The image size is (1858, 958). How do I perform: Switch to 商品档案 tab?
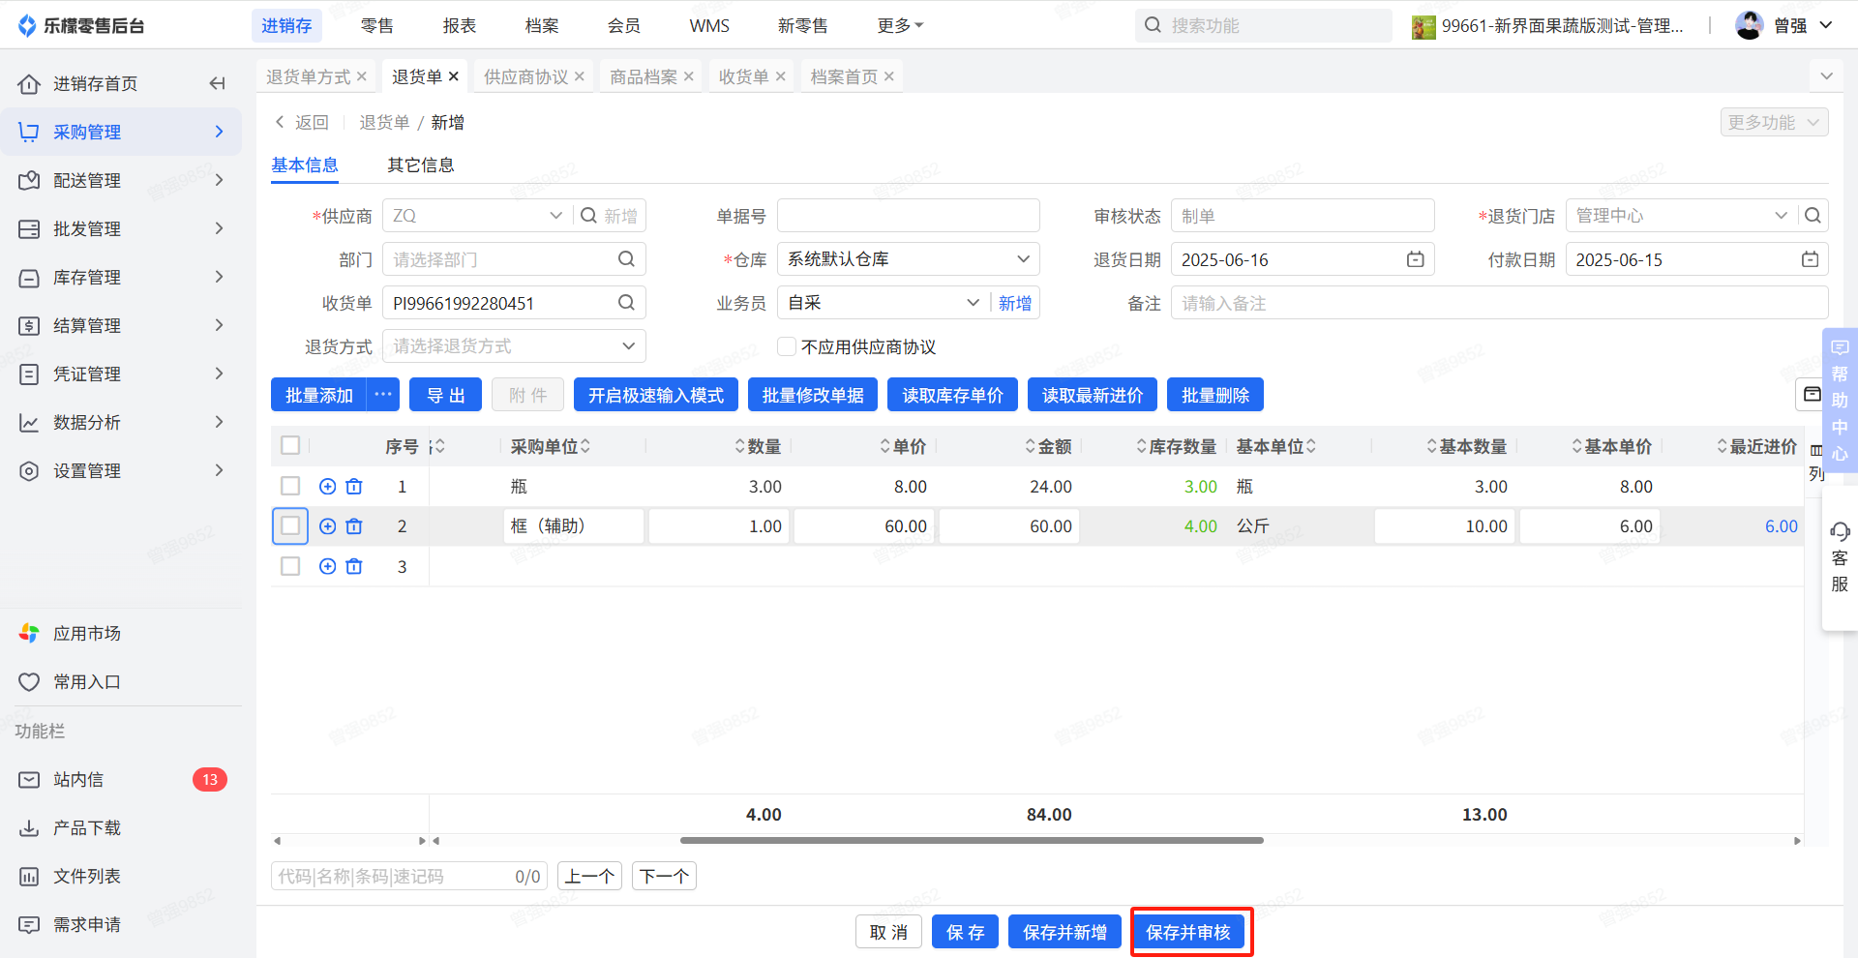(644, 76)
